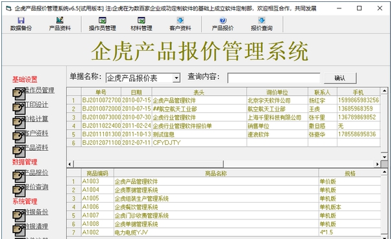Click the 日期 column header
Image resolution: width=392 pixels, height=239 pixels.
[136, 92]
